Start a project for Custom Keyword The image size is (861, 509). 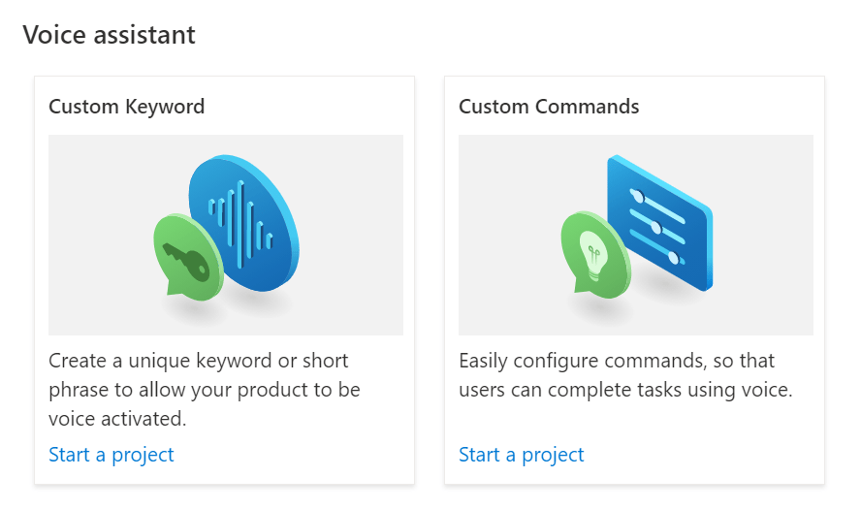pyautogui.click(x=111, y=455)
